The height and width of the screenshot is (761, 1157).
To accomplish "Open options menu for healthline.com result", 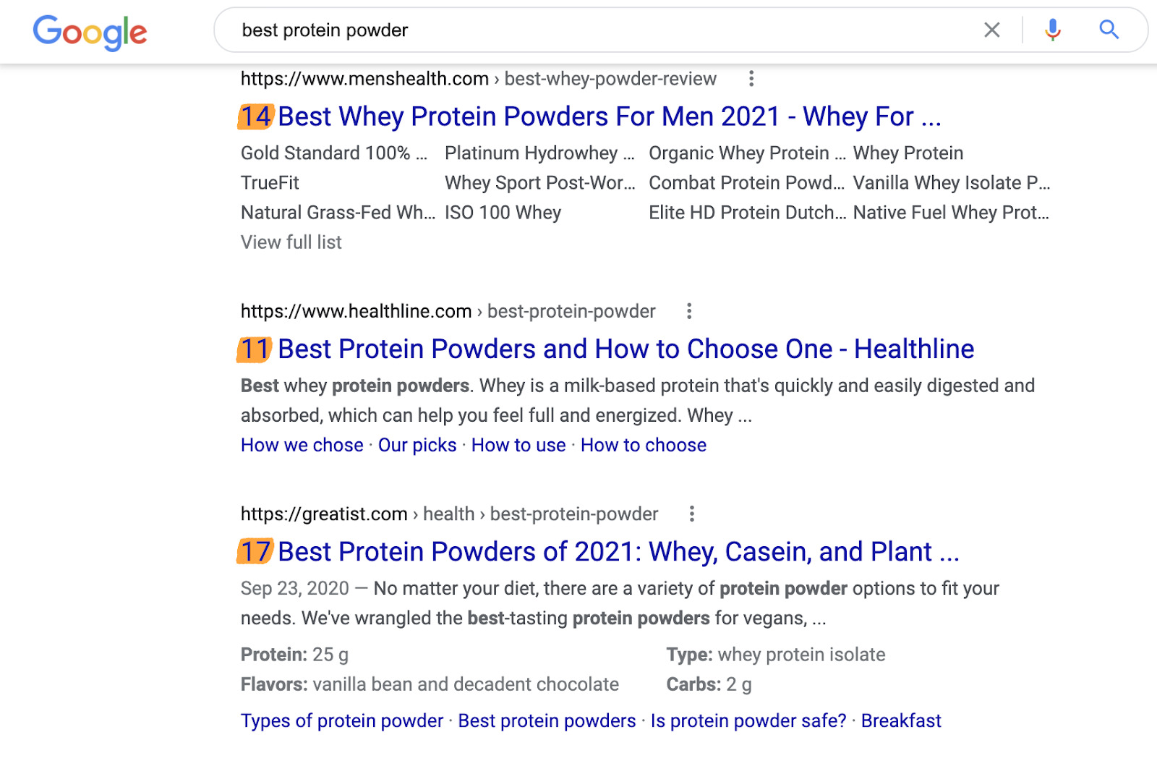I will (689, 311).
